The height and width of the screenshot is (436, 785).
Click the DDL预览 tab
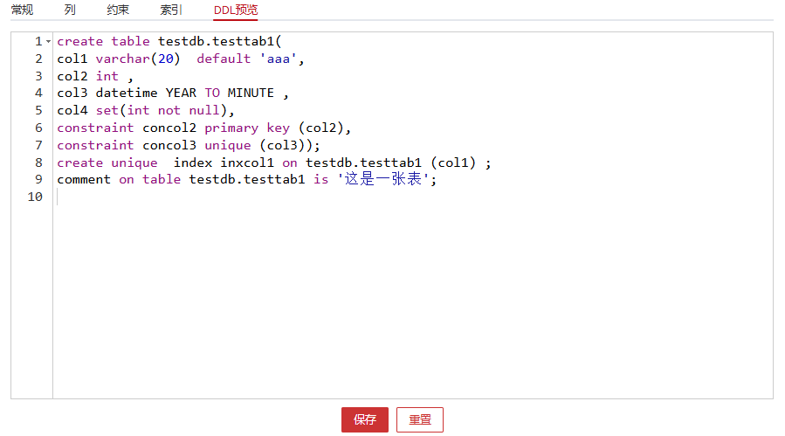[236, 10]
